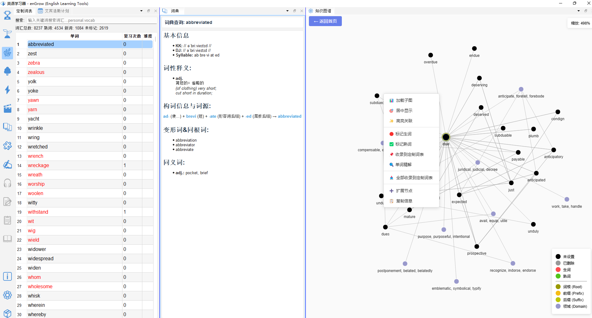This screenshot has height=318, width=592.
Task: Select the 'overdue' graph node
Action: 430,55
